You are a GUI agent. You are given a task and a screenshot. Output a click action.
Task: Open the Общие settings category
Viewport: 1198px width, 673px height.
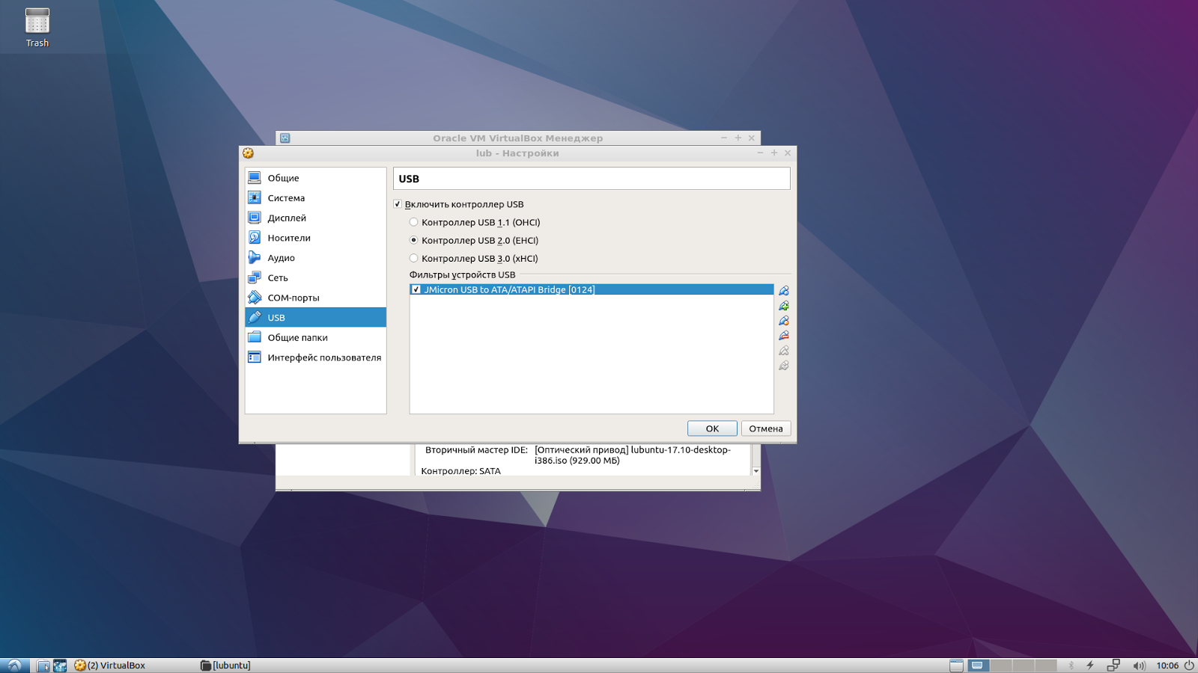[315, 178]
